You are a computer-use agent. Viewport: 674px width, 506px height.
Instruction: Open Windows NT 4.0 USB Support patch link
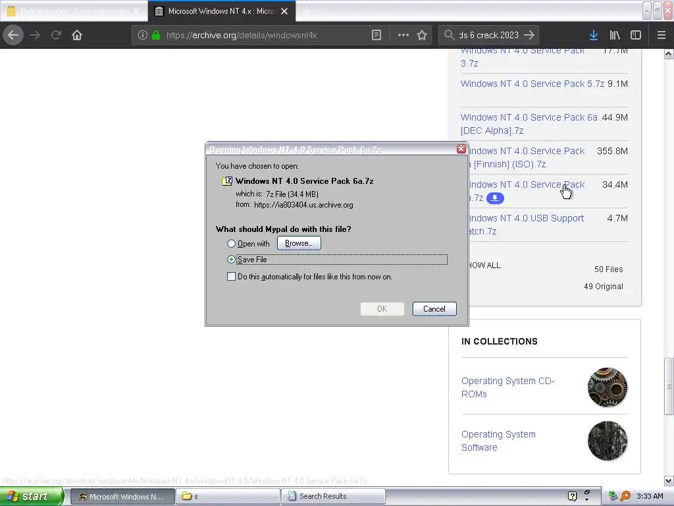tap(526, 225)
